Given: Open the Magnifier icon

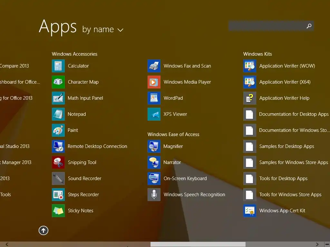Looking at the screenshot, I should pyautogui.click(x=154, y=146).
